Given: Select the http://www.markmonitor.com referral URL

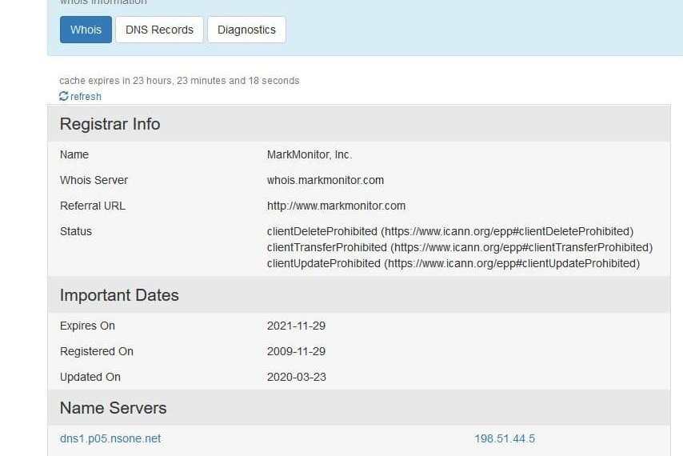Looking at the screenshot, I should pyautogui.click(x=336, y=206).
